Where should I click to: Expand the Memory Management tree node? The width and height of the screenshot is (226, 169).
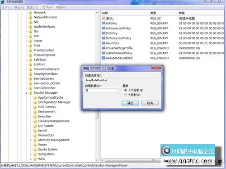point(31,140)
